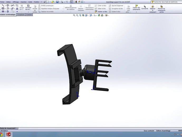Activate the Select cursor tool
The height and width of the screenshot is (137, 182).
click(x=71, y=2)
